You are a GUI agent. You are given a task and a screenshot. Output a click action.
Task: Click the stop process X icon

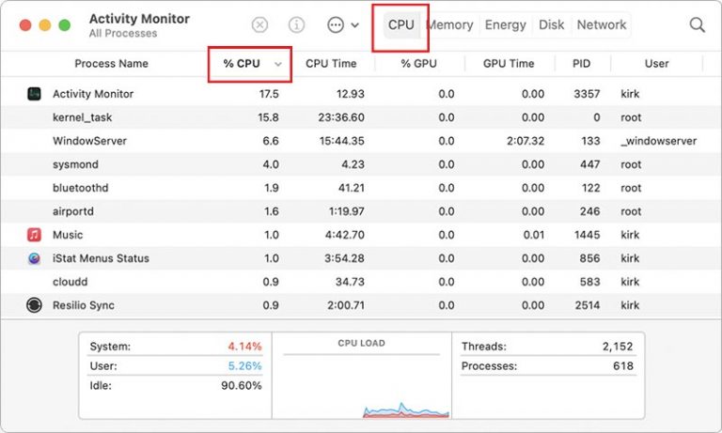[x=260, y=25]
